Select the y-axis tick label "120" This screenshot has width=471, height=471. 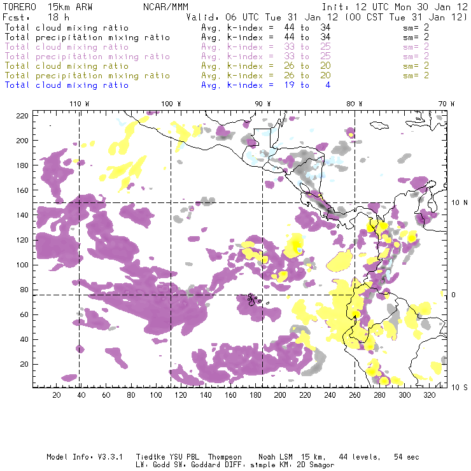click(22, 241)
